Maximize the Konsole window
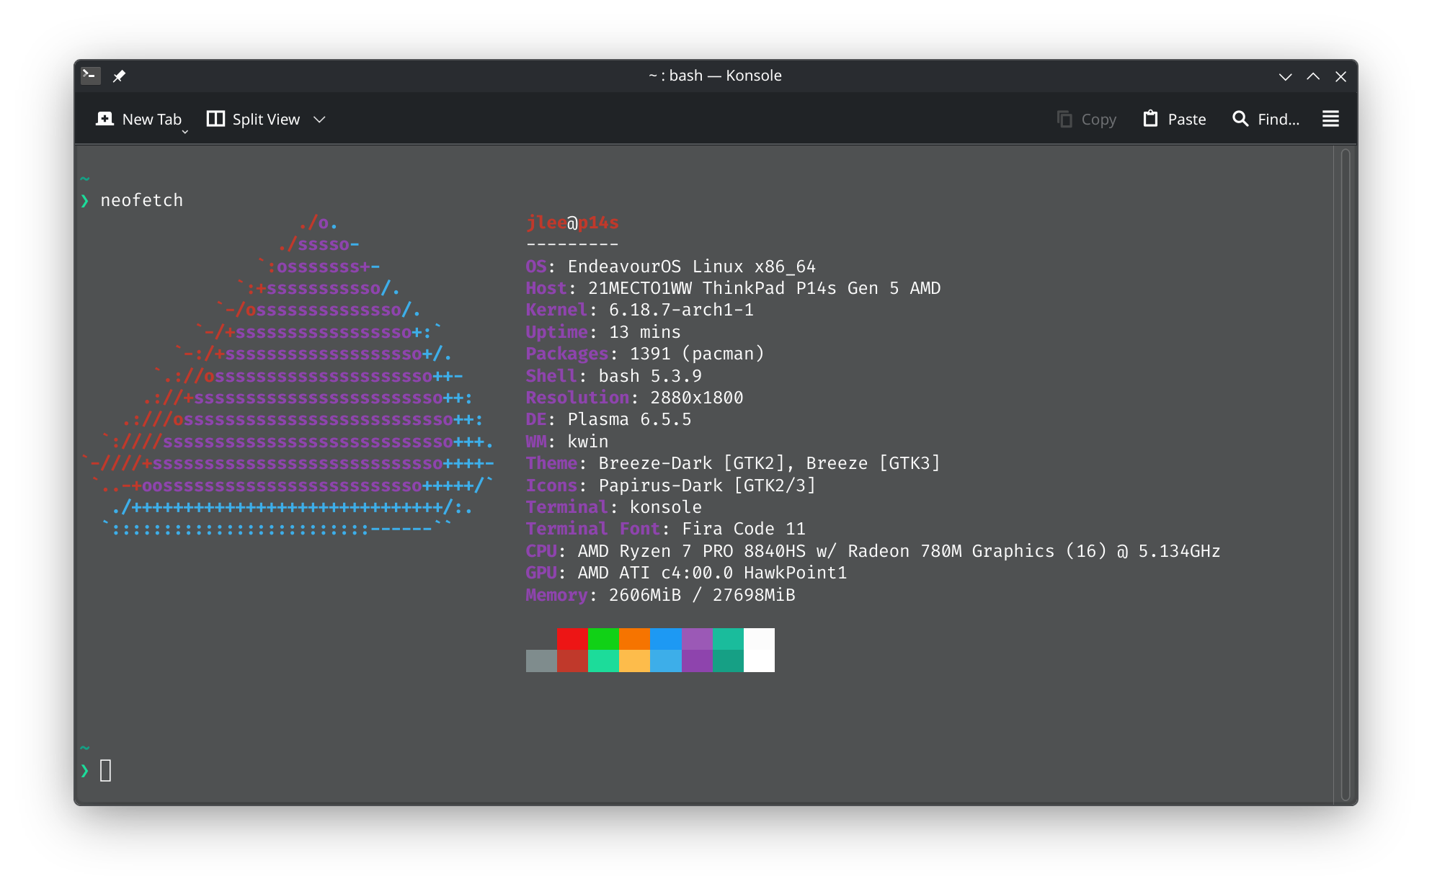Viewport: 1432px width, 894px height. [x=1313, y=76]
